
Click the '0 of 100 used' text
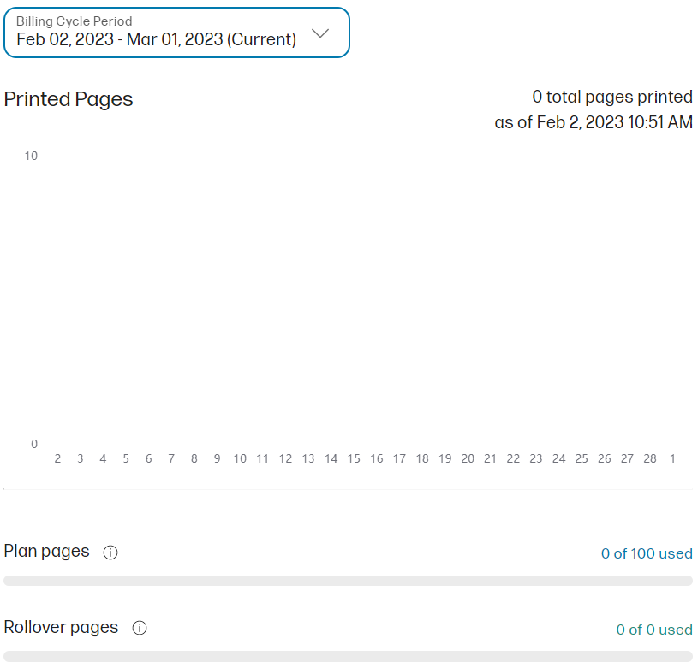coord(647,553)
